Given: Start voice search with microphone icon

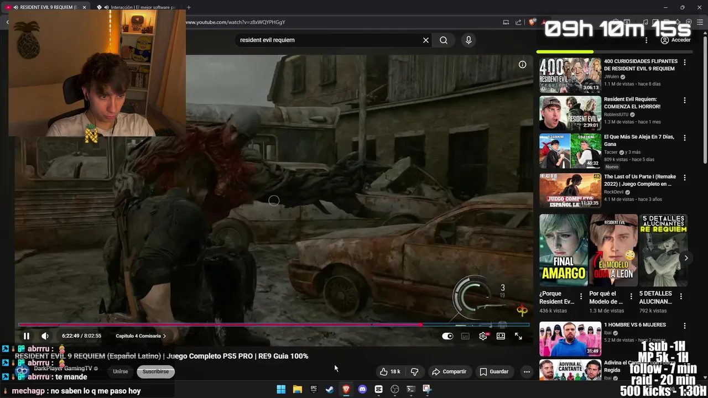Looking at the screenshot, I should click(x=468, y=40).
